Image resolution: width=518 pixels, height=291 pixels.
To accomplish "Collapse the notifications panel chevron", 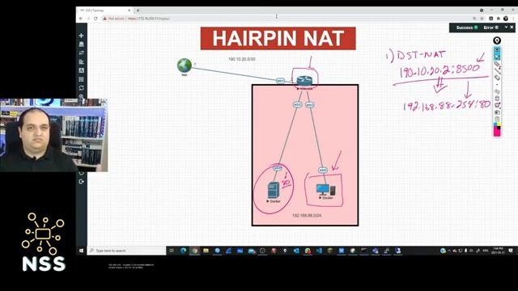I will (x=506, y=27).
